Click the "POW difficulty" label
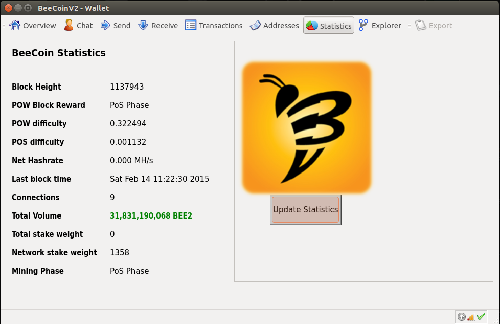The width and height of the screenshot is (500, 324). coord(39,124)
